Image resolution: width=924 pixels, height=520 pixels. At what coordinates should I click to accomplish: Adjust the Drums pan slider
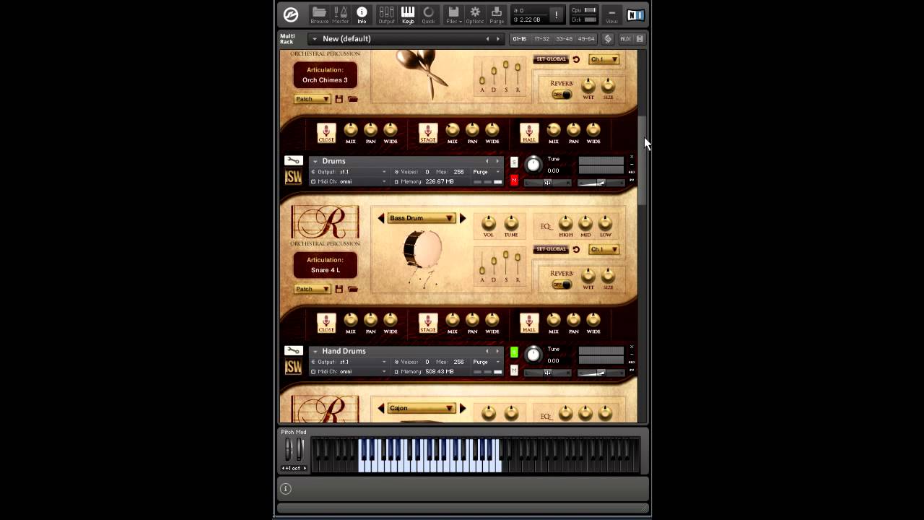tap(547, 183)
